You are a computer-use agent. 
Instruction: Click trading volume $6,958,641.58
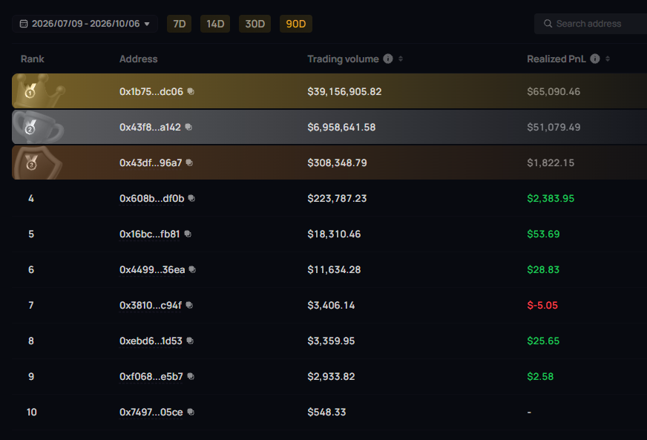[341, 127]
